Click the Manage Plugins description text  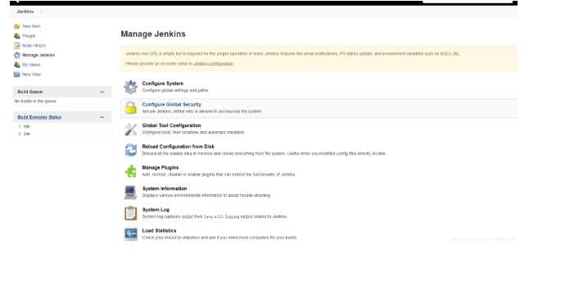[219, 175]
